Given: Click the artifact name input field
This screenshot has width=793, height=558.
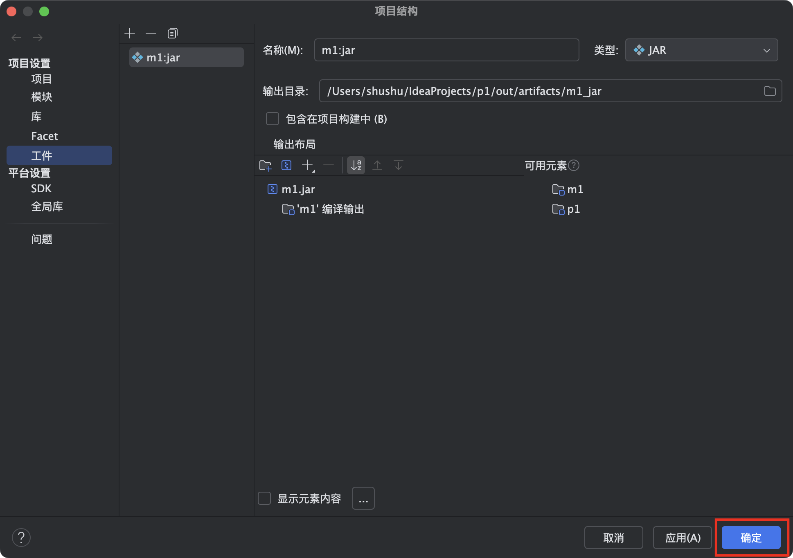Looking at the screenshot, I should pyautogui.click(x=446, y=50).
